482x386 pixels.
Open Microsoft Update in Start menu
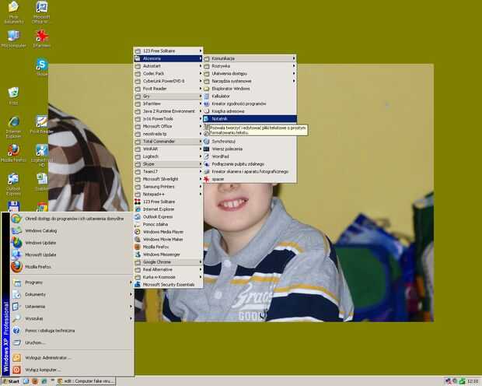pos(72,254)
